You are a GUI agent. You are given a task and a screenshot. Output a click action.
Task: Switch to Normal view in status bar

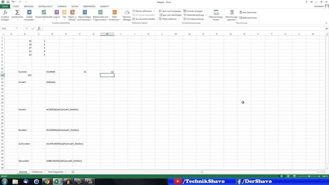click(282, 176)
